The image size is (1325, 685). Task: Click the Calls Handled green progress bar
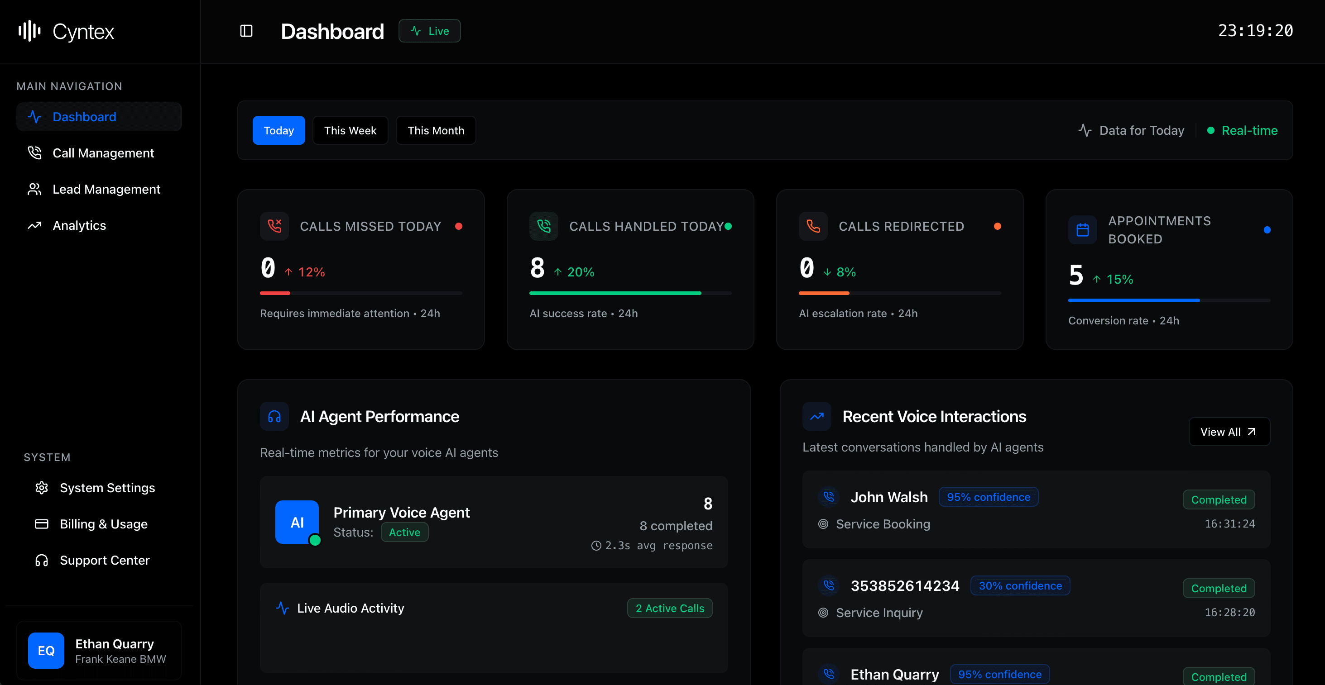click(x=631, y=293)
